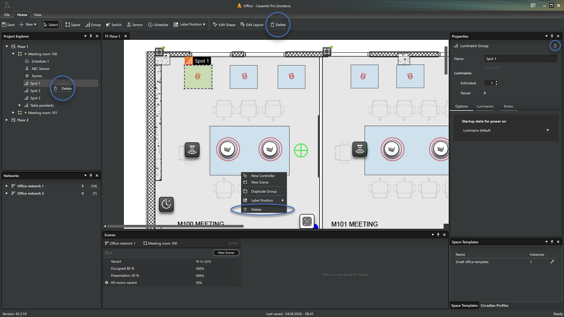Open the Schedule tool in toolbar
The width and height of the screenshot is (564, 317).
pos(158,25)
